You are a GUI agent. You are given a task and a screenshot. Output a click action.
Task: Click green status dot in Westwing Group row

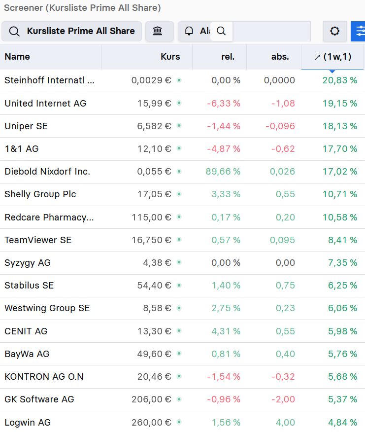[x=179, y=308]
